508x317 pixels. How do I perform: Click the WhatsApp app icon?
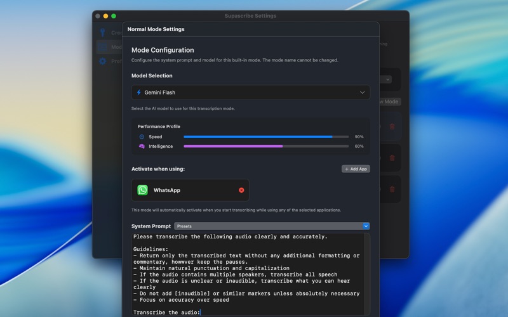pyautogui.click(x=142, y=190)
